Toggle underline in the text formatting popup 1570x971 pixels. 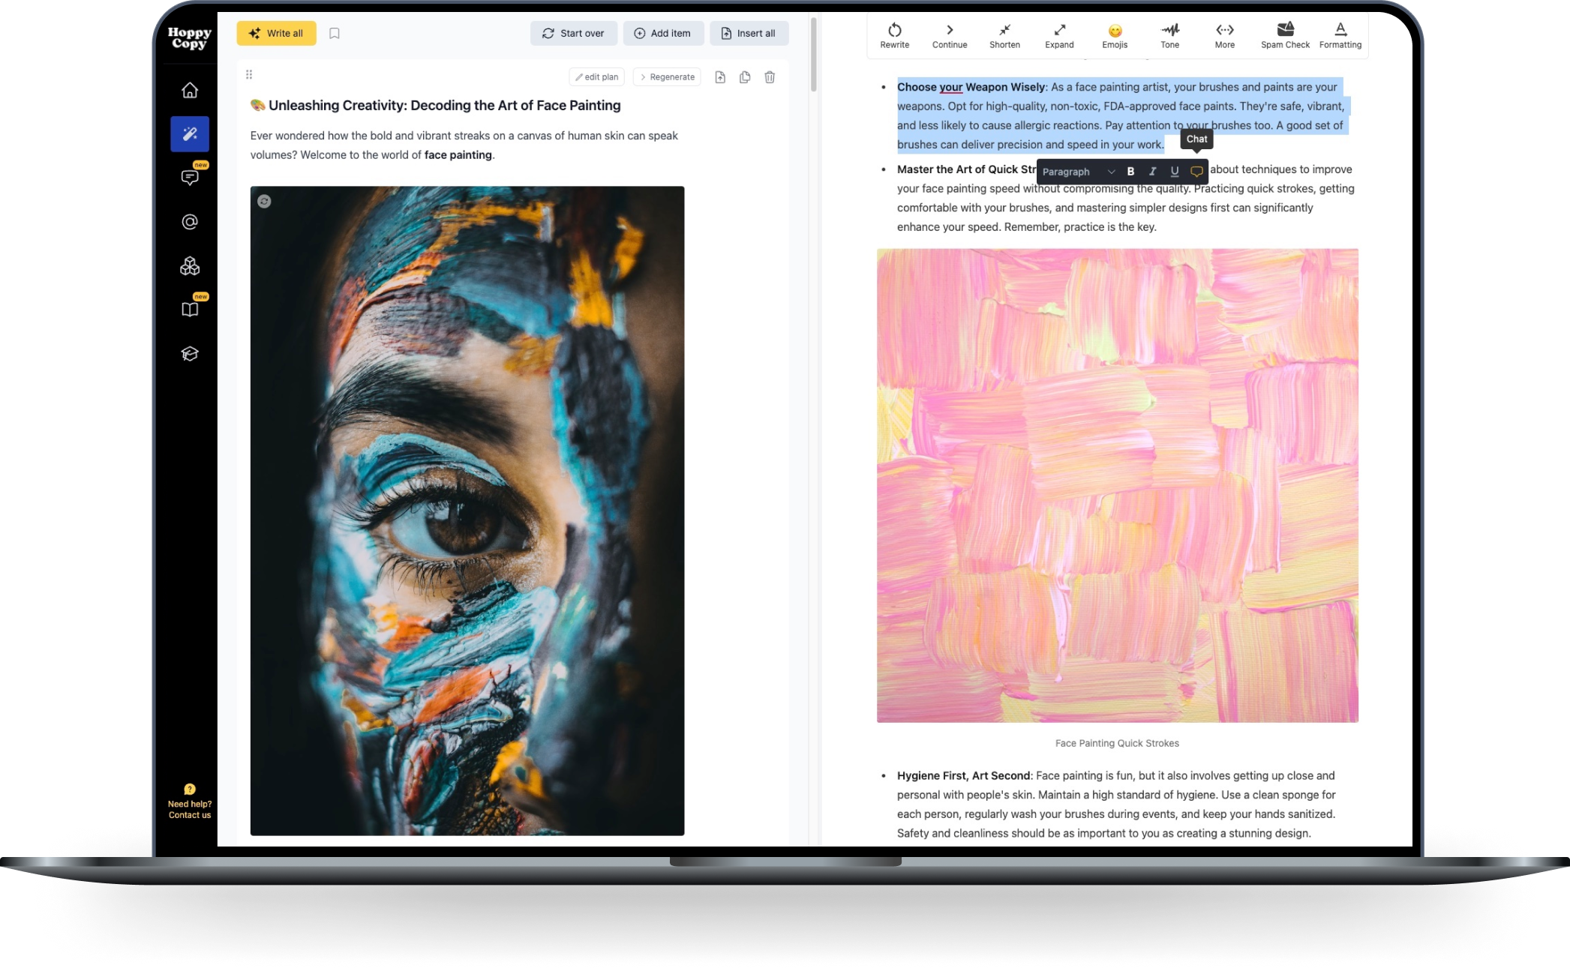coord(1174,172)
